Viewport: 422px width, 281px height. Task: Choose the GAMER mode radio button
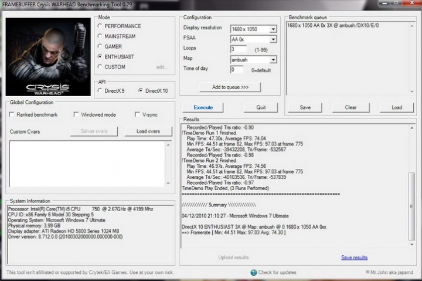pyautogui.click(x=100, y=46)
